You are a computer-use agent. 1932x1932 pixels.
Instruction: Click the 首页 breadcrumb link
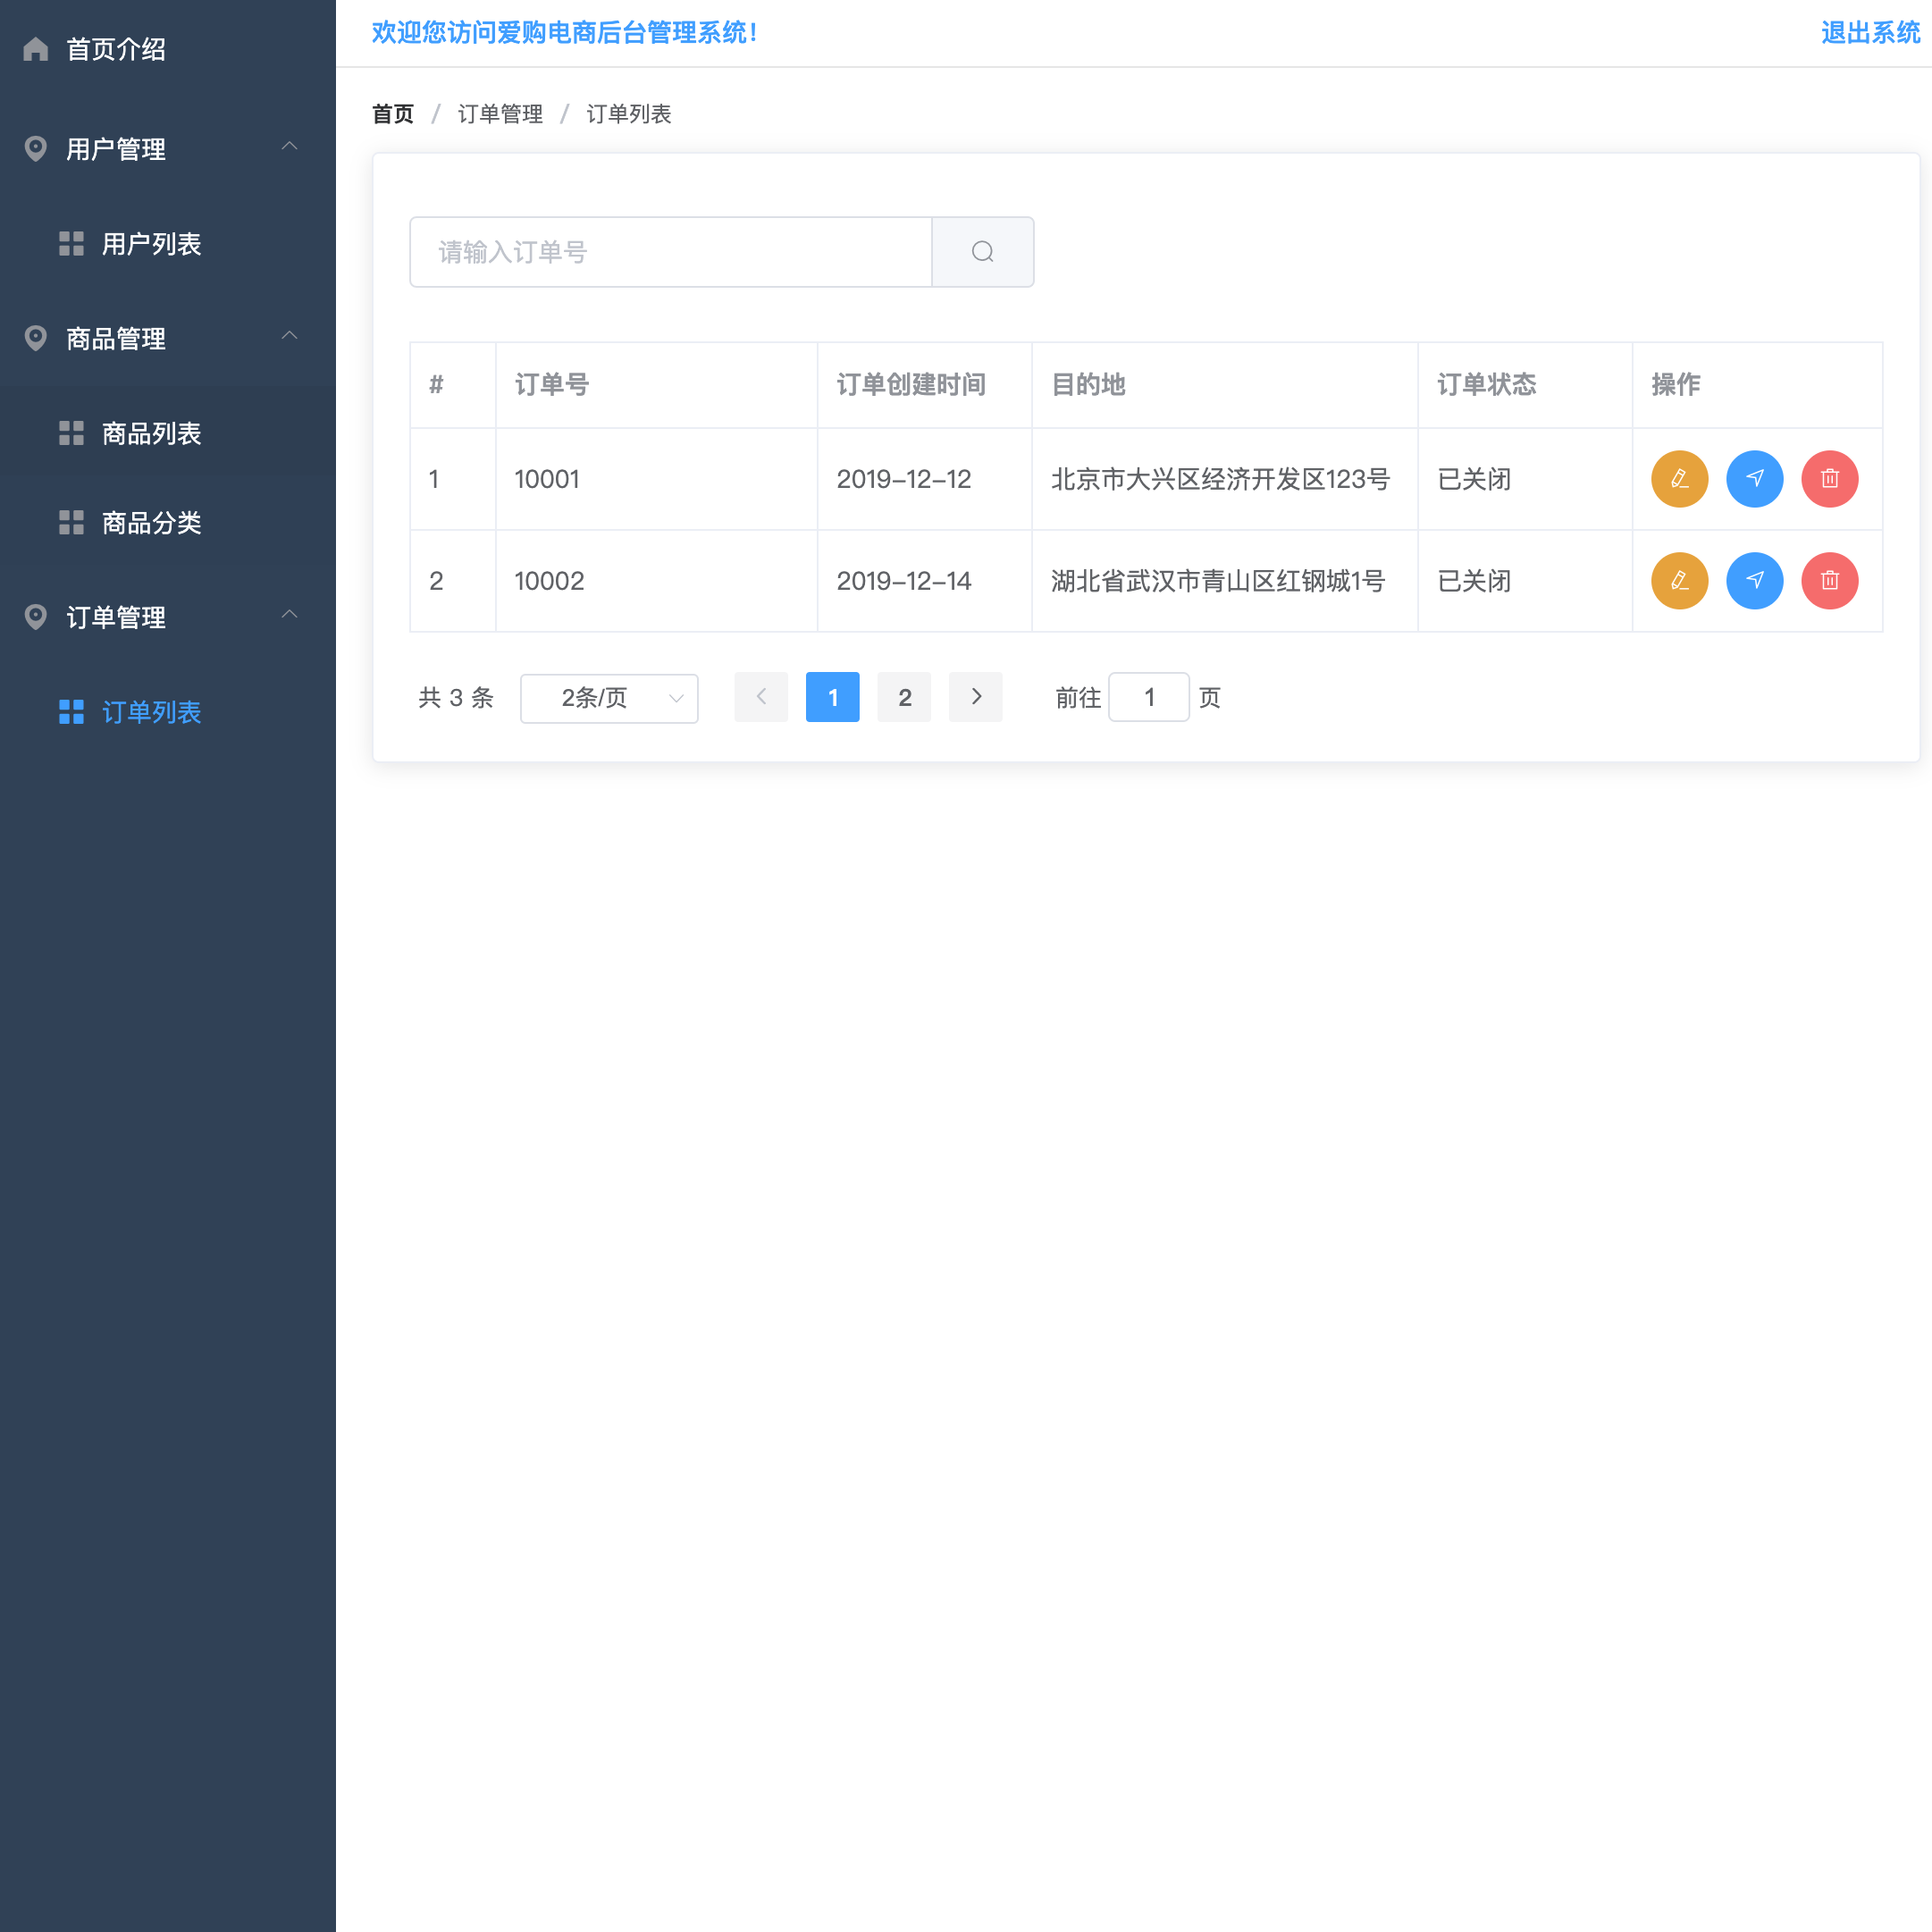(x=392, y=114)
